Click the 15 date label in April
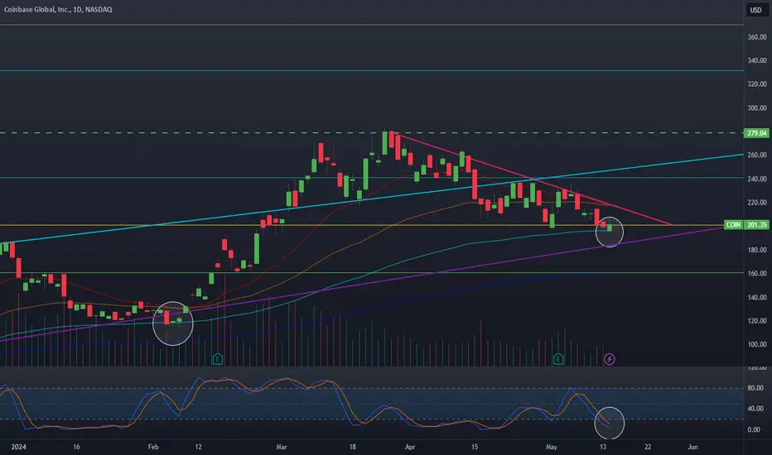Screen dimensions: 772x455 point(475,447)
